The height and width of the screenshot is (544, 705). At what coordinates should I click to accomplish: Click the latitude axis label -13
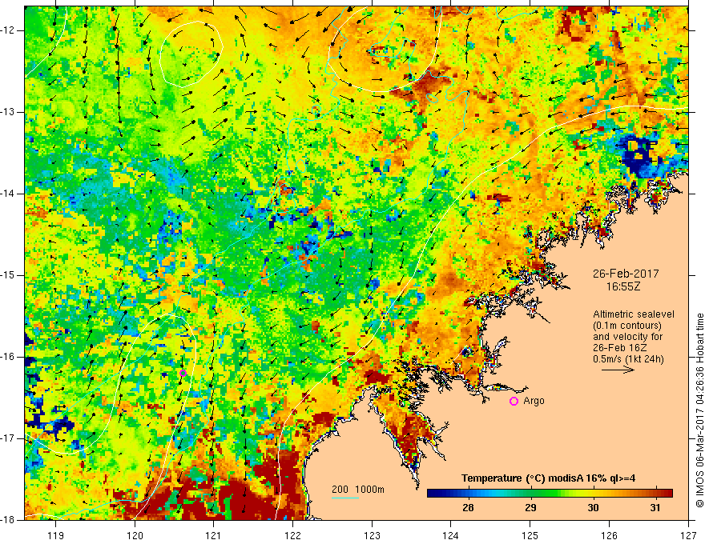(x=9, y=112)
